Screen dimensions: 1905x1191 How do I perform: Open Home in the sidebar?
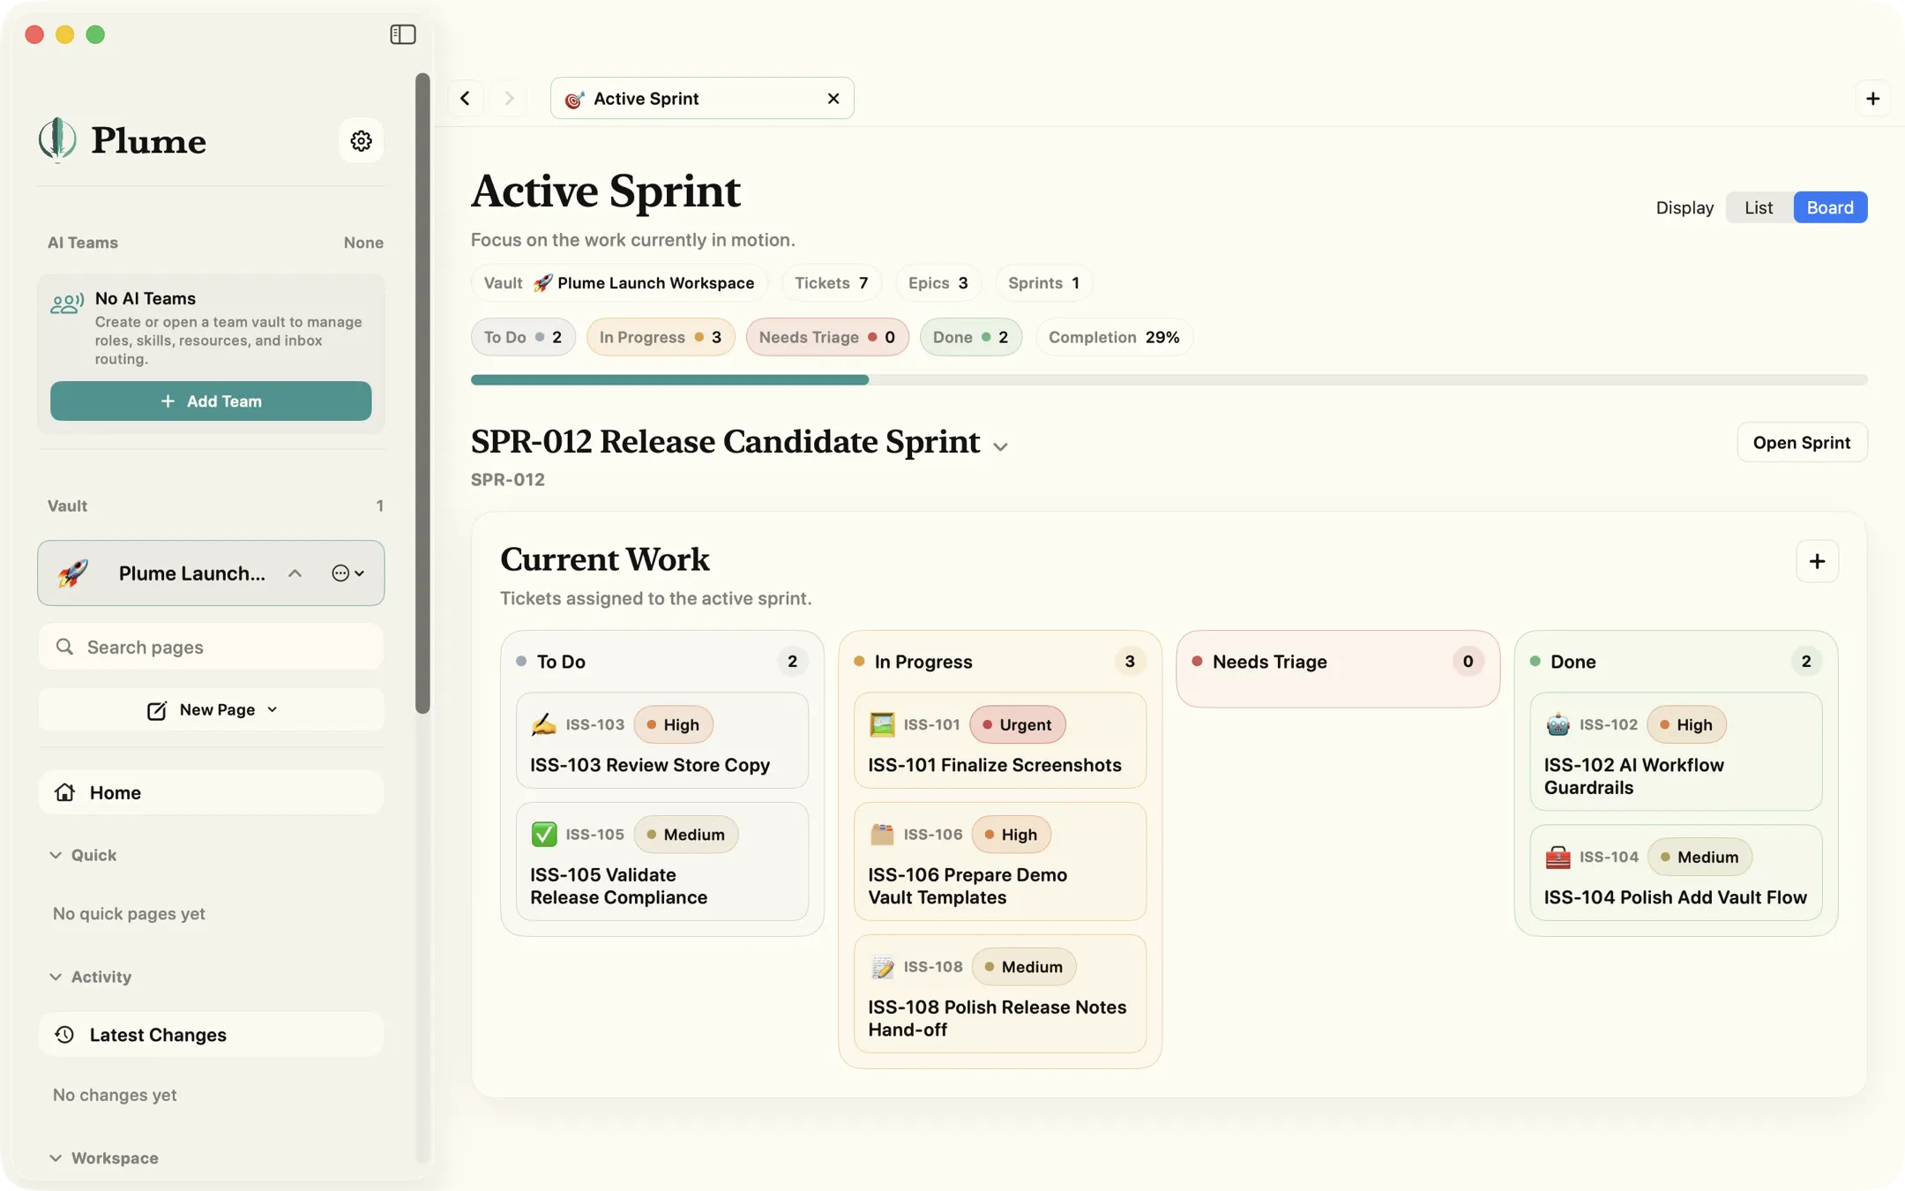pyautogui.click(x=211, y=792)
